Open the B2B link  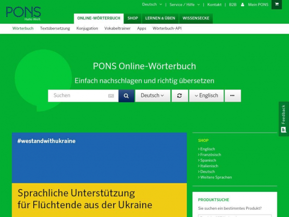tap(233, 5)
